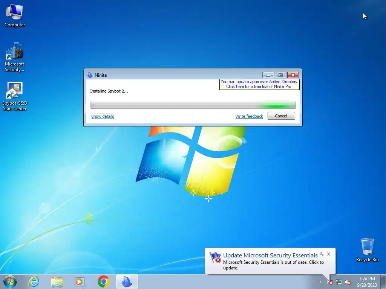Open notification options wrench icon
This screenshot has width=386, height=289.
[322, 254]
